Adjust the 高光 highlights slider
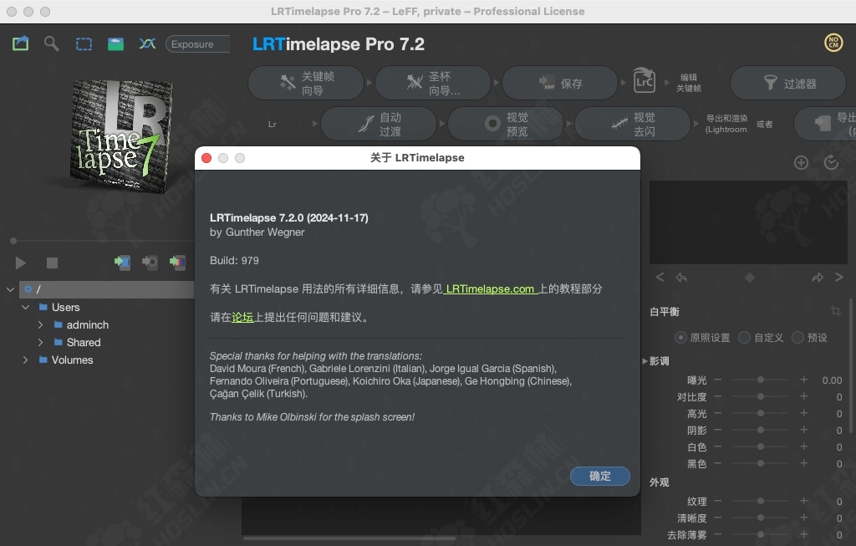856x546 pixels. (x=761, y=413)
